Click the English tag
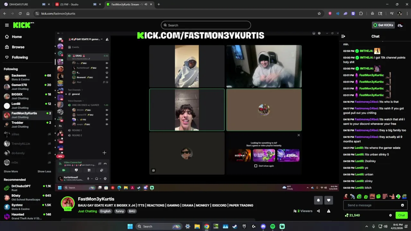411x231 pixels. (x=105, y=211)
